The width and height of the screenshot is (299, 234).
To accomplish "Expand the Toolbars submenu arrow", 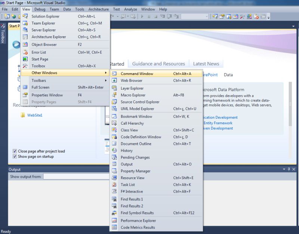I will tap(106, 80).
